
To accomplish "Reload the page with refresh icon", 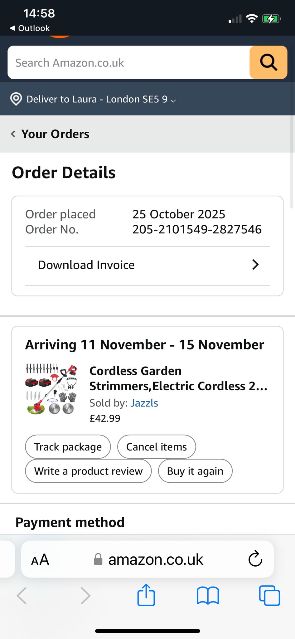I will (255, 559).
